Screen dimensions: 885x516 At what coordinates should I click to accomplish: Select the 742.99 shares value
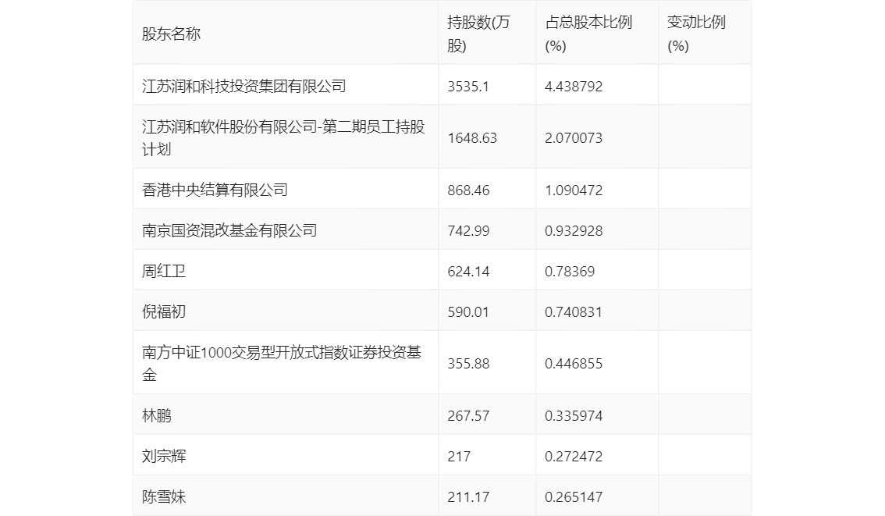click(x=468, y=231)
